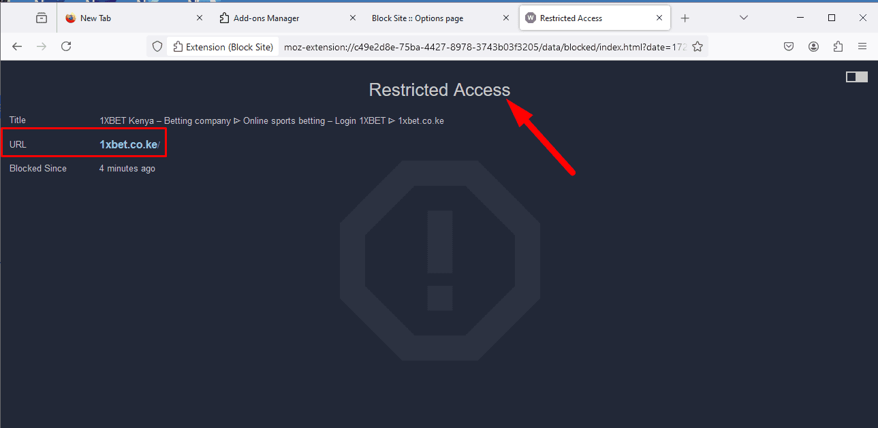The image size is (878, 428).
Task: Open Firefox View icon in tab strip
Action: 42,18
